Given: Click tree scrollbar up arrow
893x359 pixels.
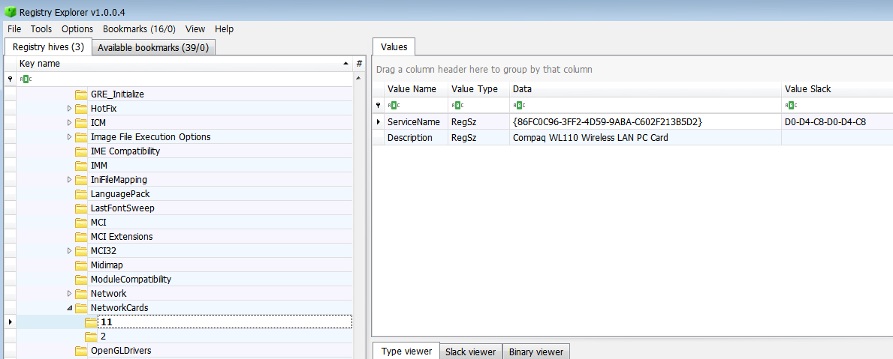Looking at the screenshot, I should coord(359,79).
